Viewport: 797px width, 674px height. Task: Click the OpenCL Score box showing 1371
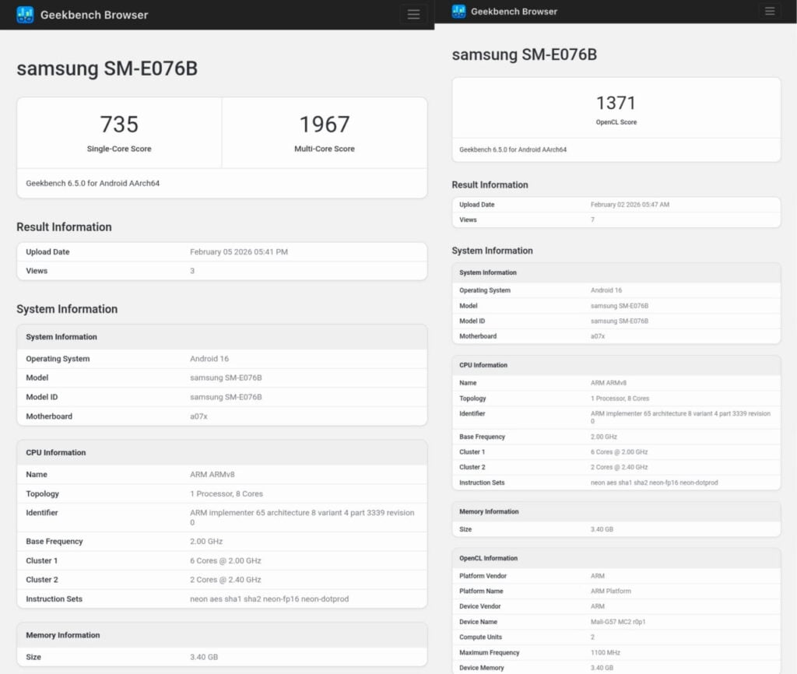pos(616,109)
